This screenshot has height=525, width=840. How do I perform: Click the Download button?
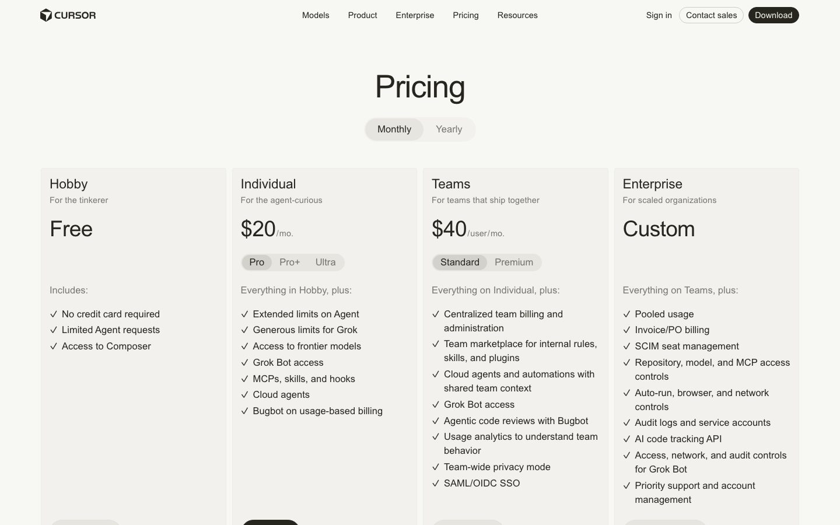click(773, 15)
